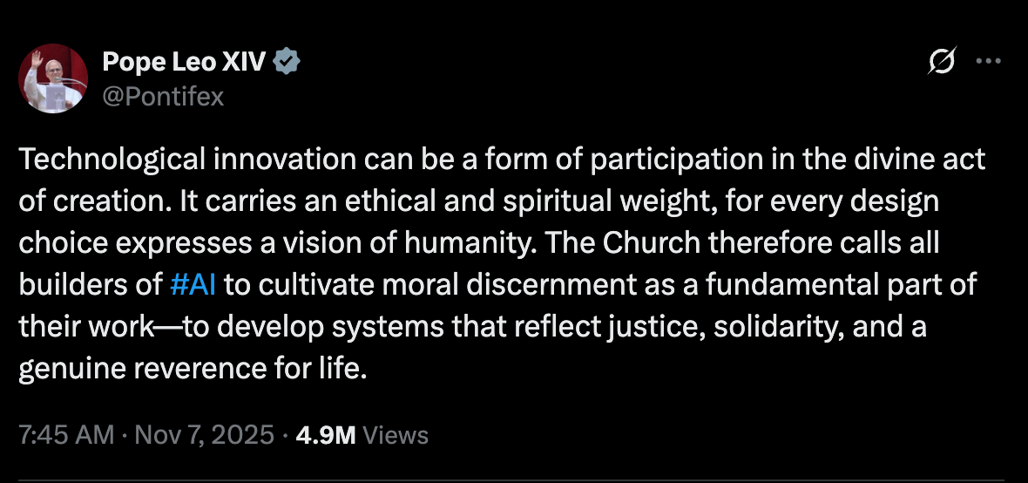Open the @Pontifex handle link
The image size is (1028, 483).
[x=163, y=96]
